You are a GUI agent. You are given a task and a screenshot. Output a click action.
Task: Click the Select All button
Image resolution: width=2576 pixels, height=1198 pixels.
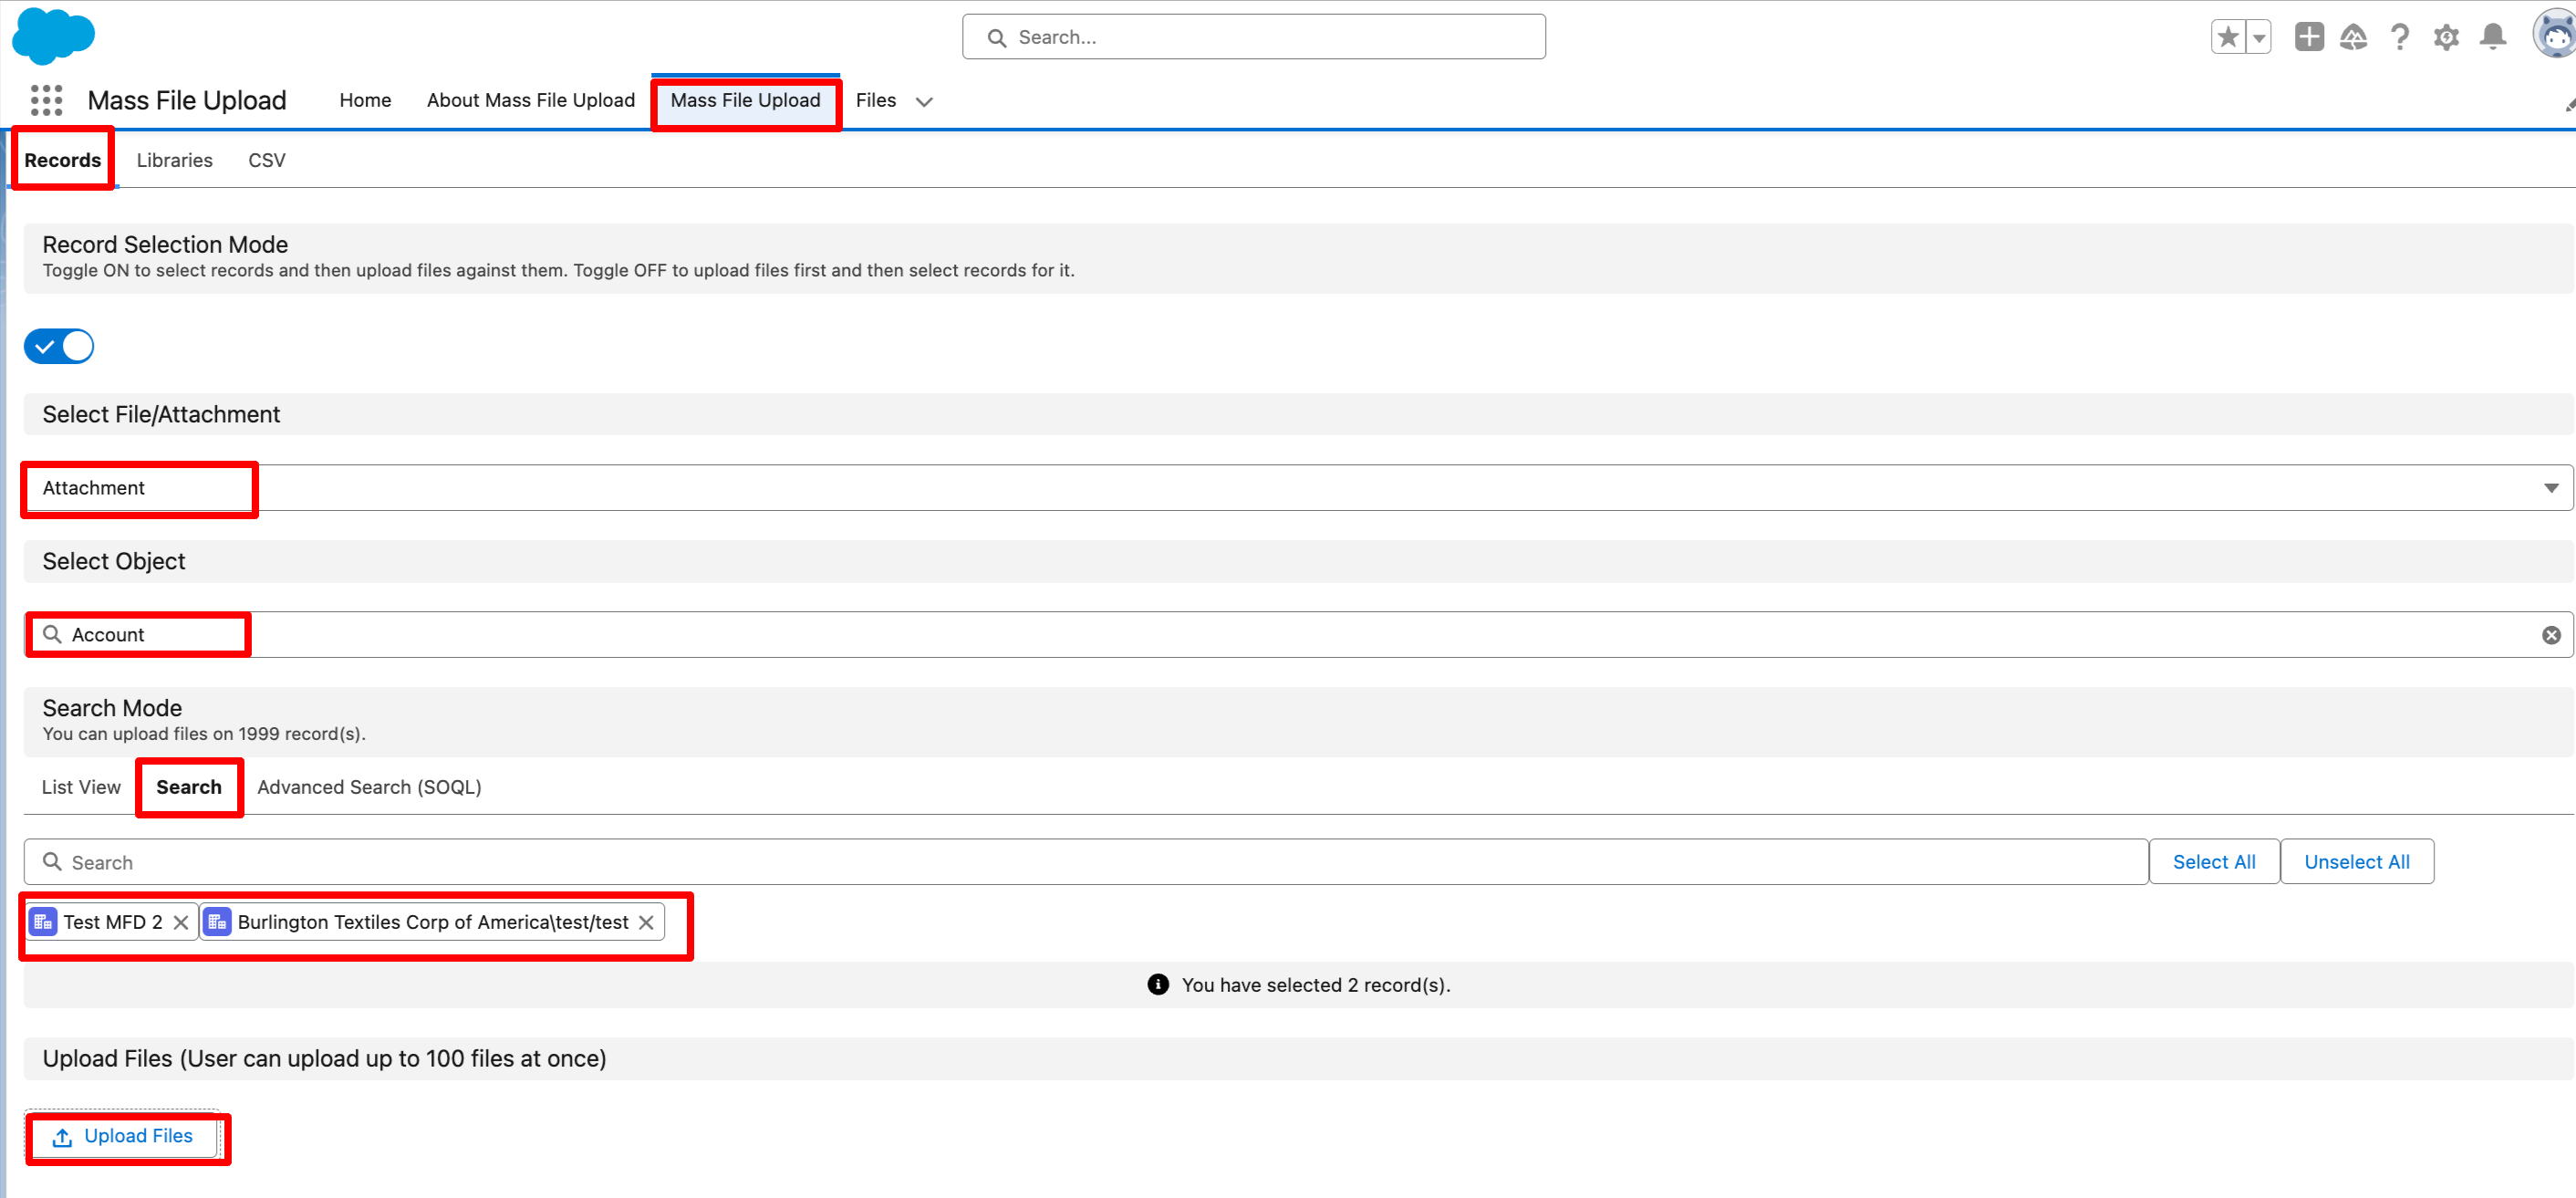[x=2213, y=862]
